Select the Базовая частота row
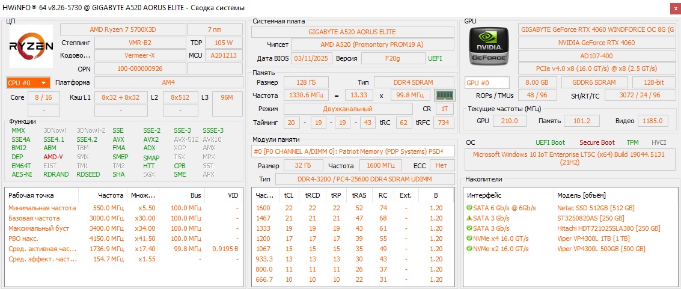This screenshot has height=289, width=681. coord(124,218)
